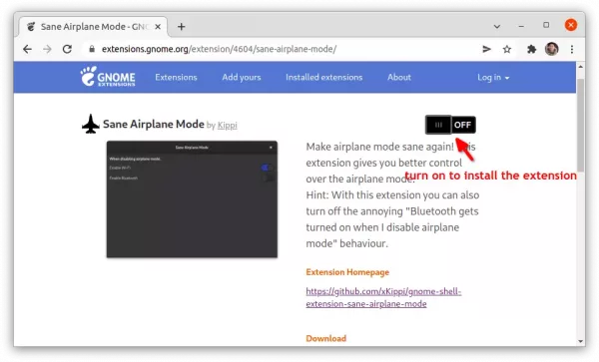Open author Kippi's profile link
Viewport: 599px width, 362px height.
(x=228, y=125)
